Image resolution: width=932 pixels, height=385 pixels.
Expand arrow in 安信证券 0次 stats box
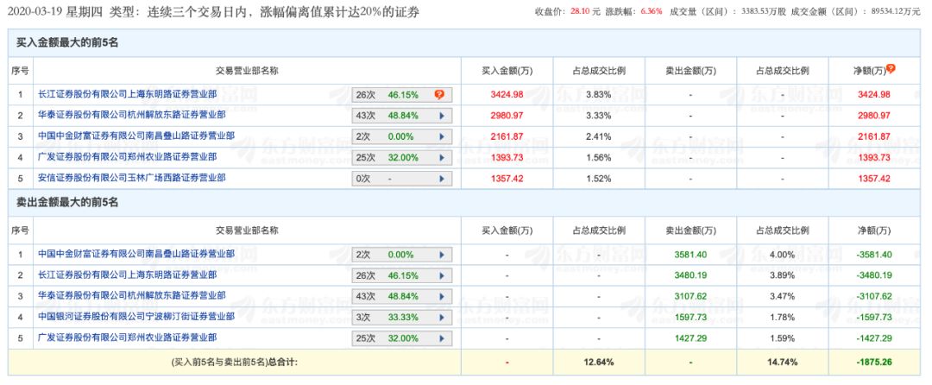[442, 178]
